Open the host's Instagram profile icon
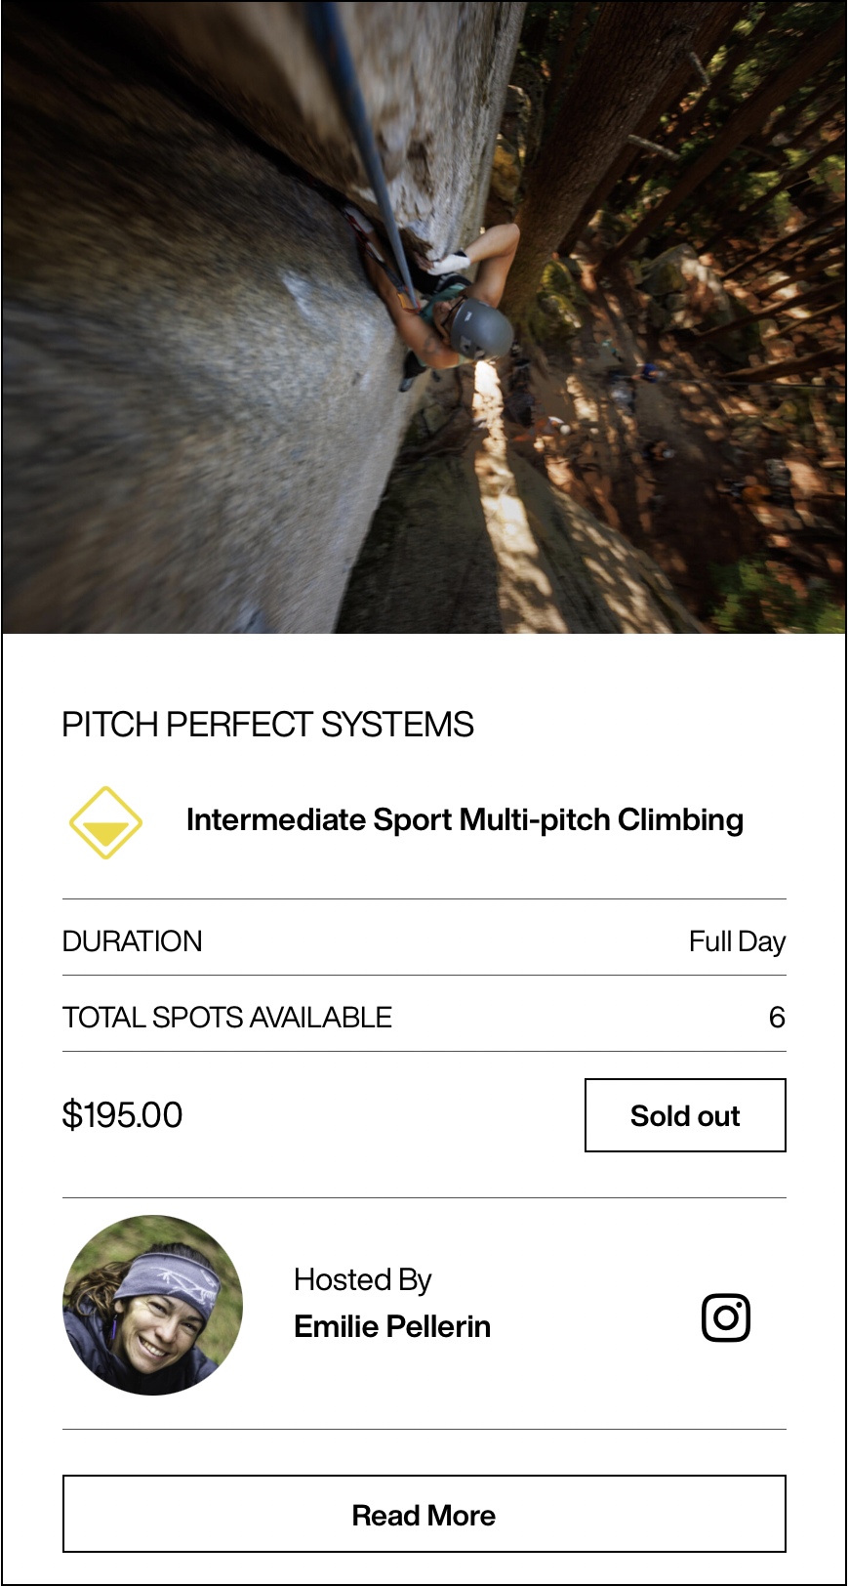The image size is (849, 1586). (x=726, y=1317)
